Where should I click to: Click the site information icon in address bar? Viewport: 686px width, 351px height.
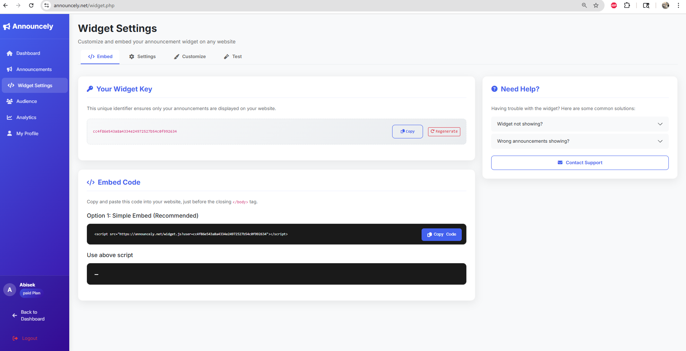coord(47,5)
